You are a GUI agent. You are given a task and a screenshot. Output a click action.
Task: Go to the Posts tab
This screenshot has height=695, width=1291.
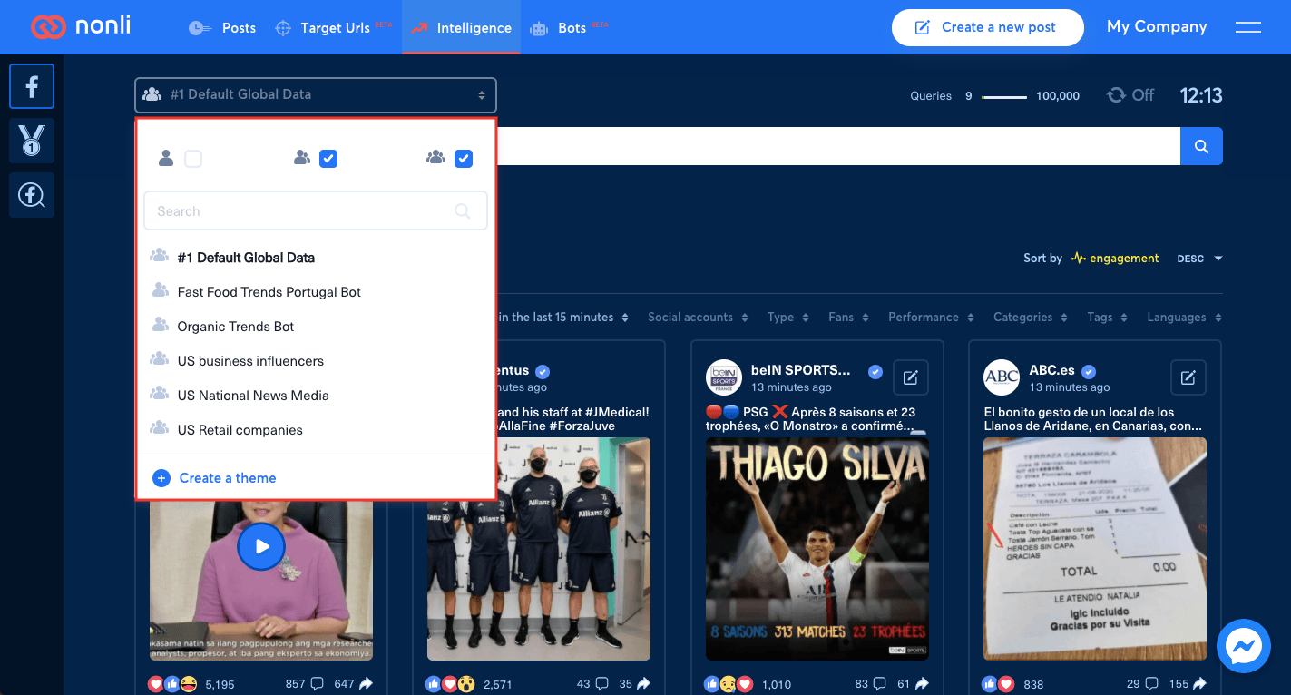click(222, 27)
